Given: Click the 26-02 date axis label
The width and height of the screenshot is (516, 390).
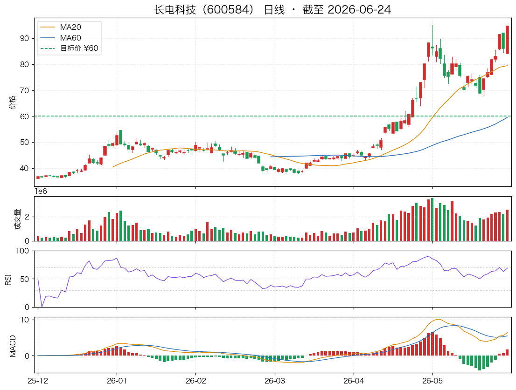Looking at the screenshot, I should [x=196, y=381].
